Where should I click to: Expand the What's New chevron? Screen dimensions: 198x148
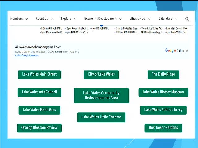tap(149, 19)
